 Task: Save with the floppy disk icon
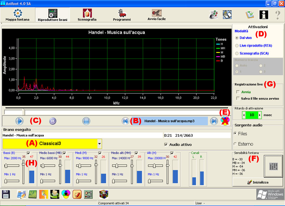coord(6,194)
